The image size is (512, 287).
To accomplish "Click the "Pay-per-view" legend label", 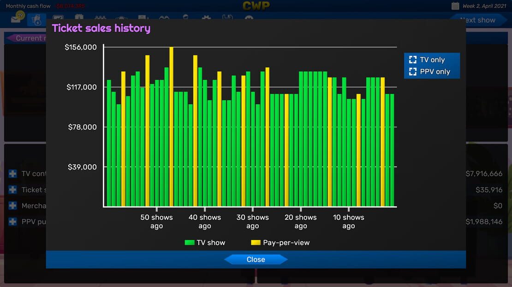I will pyautogui.click(x=286, y=243).
